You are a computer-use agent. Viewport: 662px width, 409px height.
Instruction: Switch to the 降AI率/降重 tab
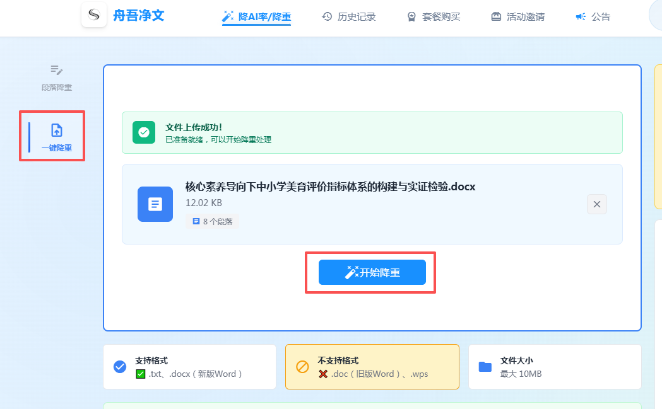point(256,17)
